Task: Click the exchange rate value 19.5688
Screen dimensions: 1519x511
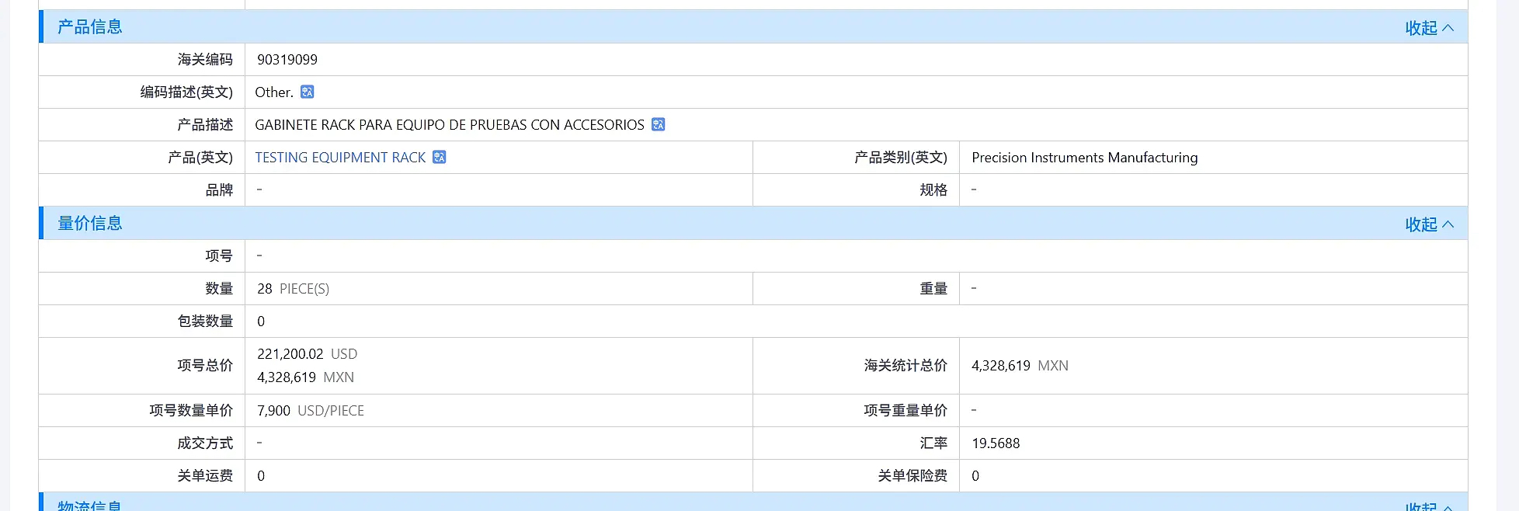Action: (x=996, y=443)
